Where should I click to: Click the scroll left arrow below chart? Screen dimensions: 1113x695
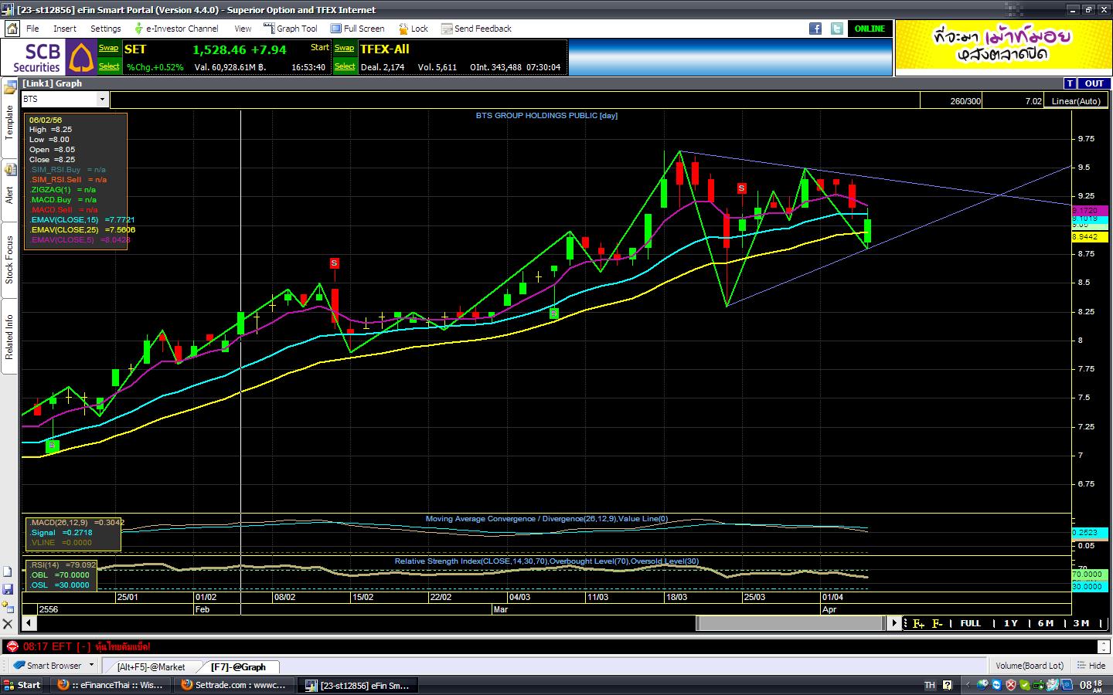[x=29, y=622]
